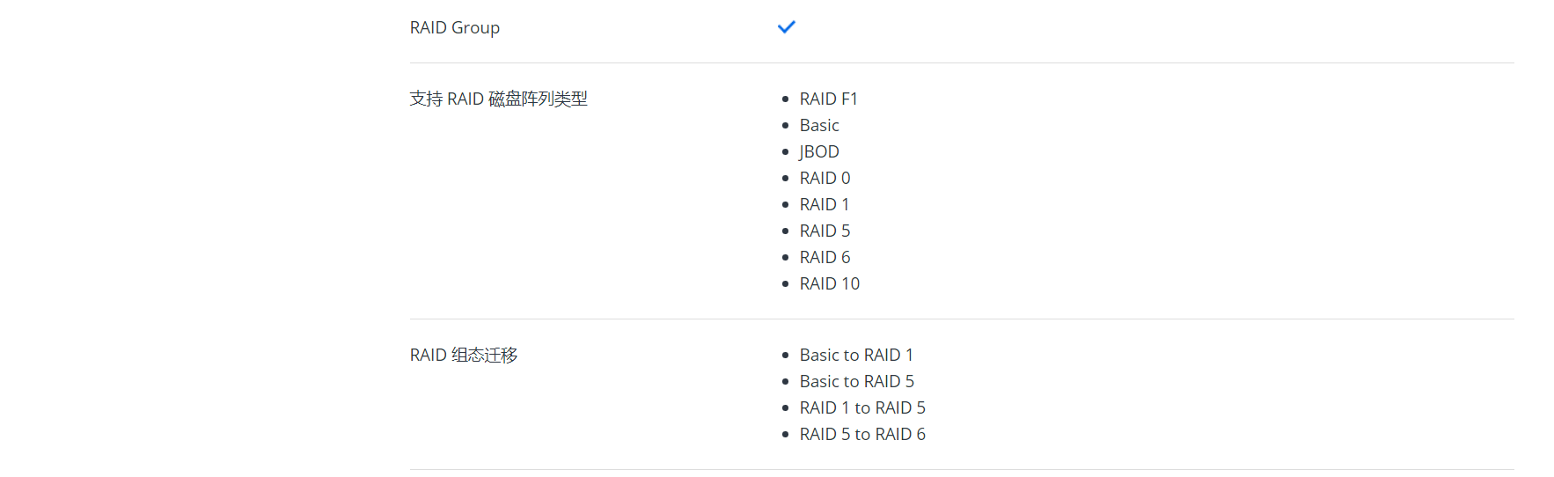Viewport: 1554px width, 477px height.
Task: Click the bullet point before JBOD
Action: click(x=785, y=152)
